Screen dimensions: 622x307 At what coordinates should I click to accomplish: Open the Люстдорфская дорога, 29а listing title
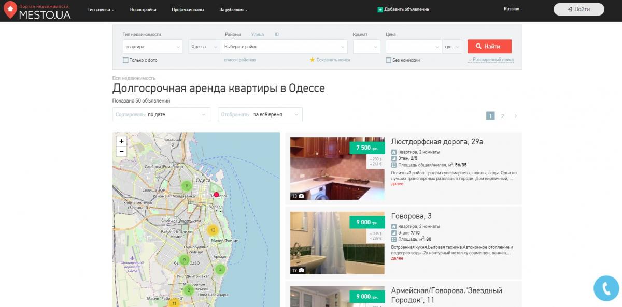[437, 142]
